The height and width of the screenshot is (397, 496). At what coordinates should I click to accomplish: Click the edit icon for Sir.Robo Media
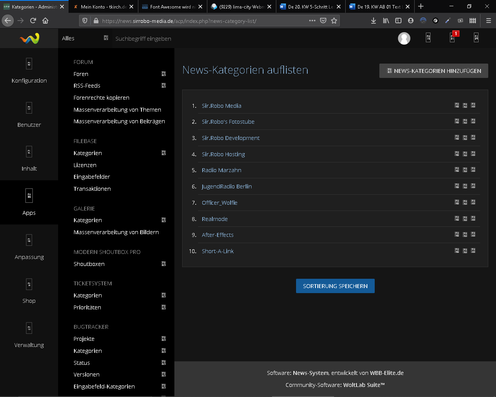tap(465, 105)
